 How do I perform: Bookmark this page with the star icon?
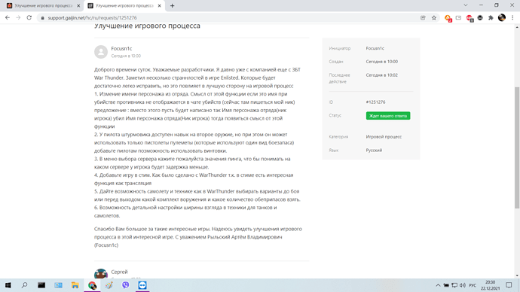click(434, 18)
